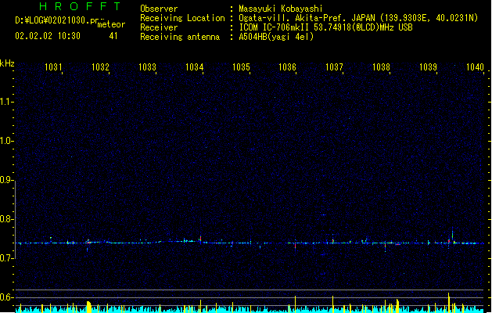Click time axis marker 1032
492x313 pixels.
[x=100, y=67]
